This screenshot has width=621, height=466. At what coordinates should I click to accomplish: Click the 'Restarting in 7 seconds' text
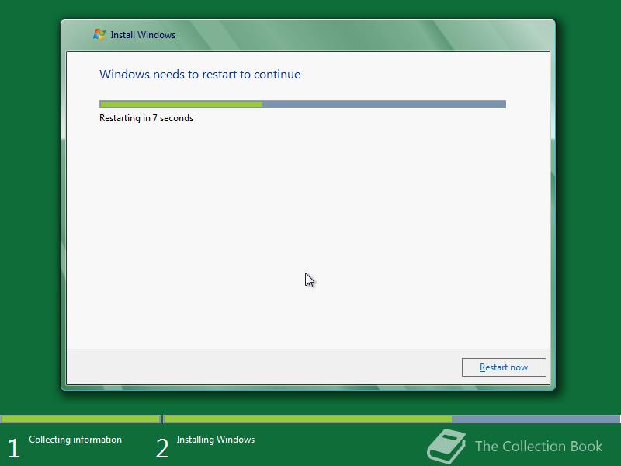click(x=146, y=118)
